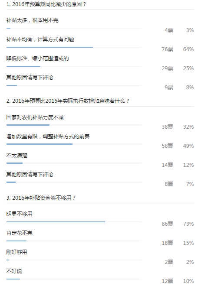Image resolution: width=204 pixels, height=286 pixels.
Task: Select 补贴不均衡，计算方式有问题 option
Action: [40, 39]
